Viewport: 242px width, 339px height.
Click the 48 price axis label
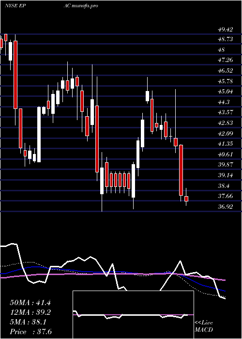click(222, 50)
